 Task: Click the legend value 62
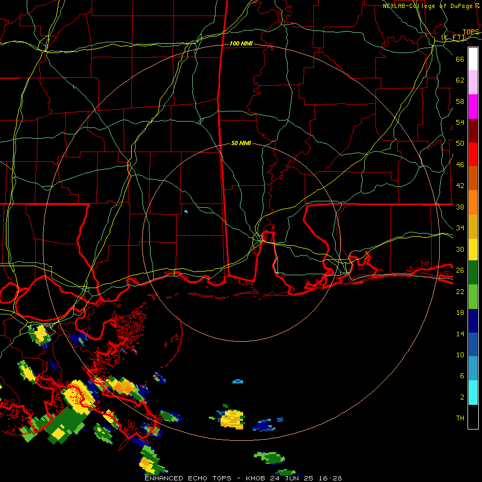pos(460,80)
